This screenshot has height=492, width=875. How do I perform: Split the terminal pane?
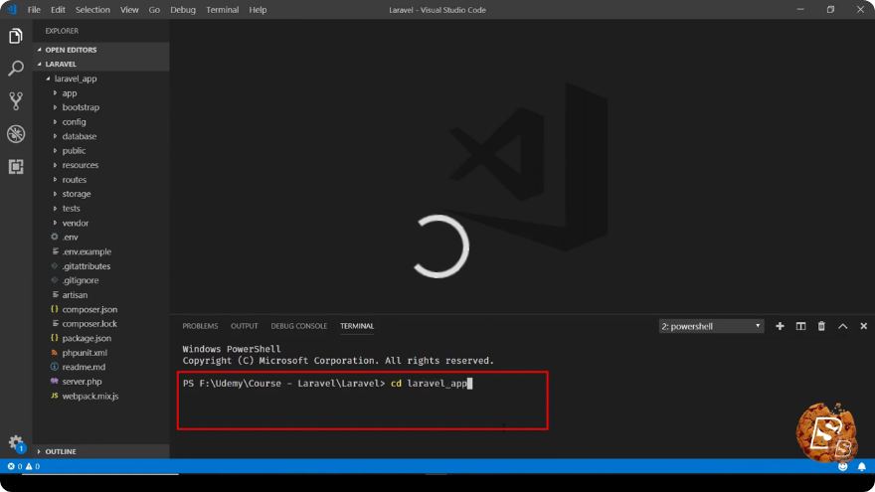(800, 326)
